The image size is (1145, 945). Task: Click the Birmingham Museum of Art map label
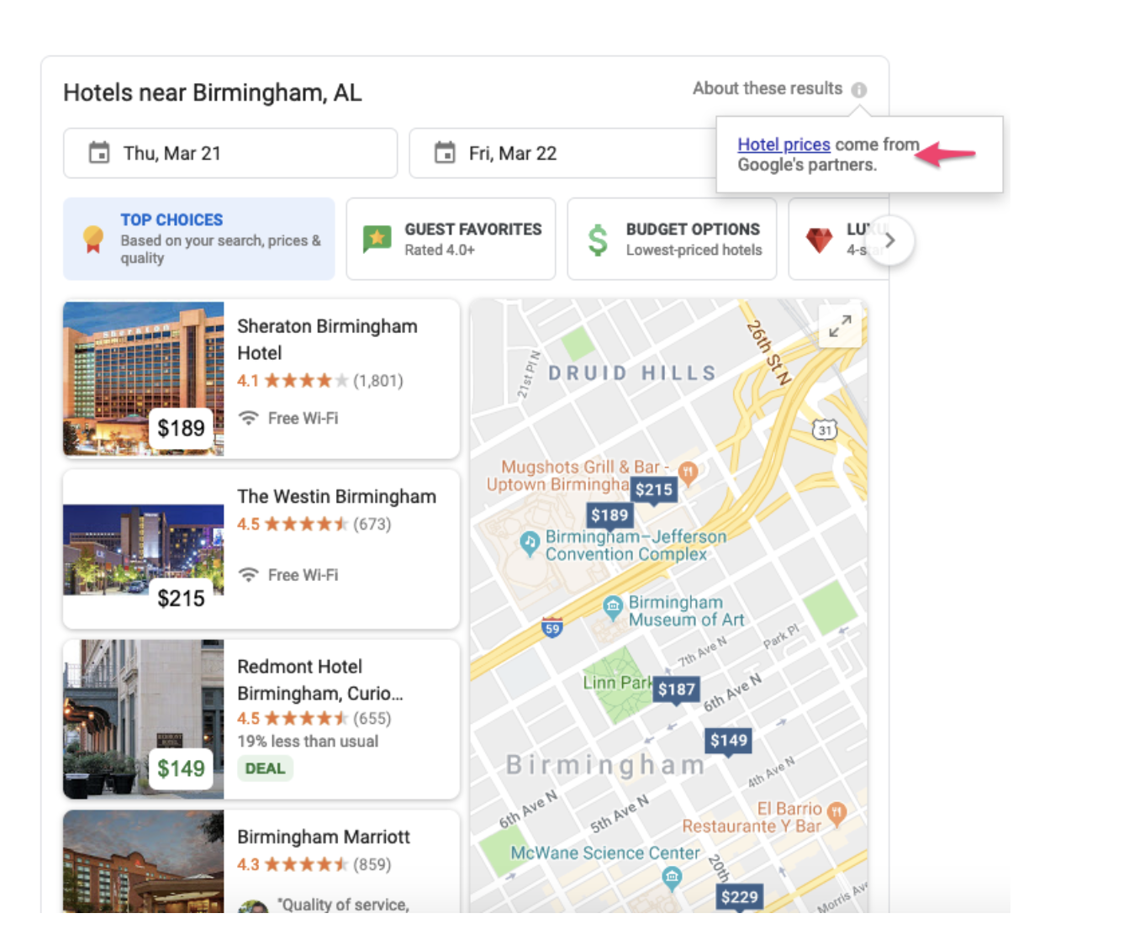point(686,611)
